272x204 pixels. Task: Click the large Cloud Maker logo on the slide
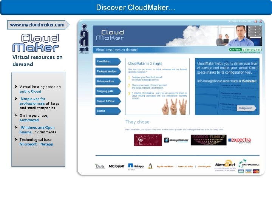(36, 43)
